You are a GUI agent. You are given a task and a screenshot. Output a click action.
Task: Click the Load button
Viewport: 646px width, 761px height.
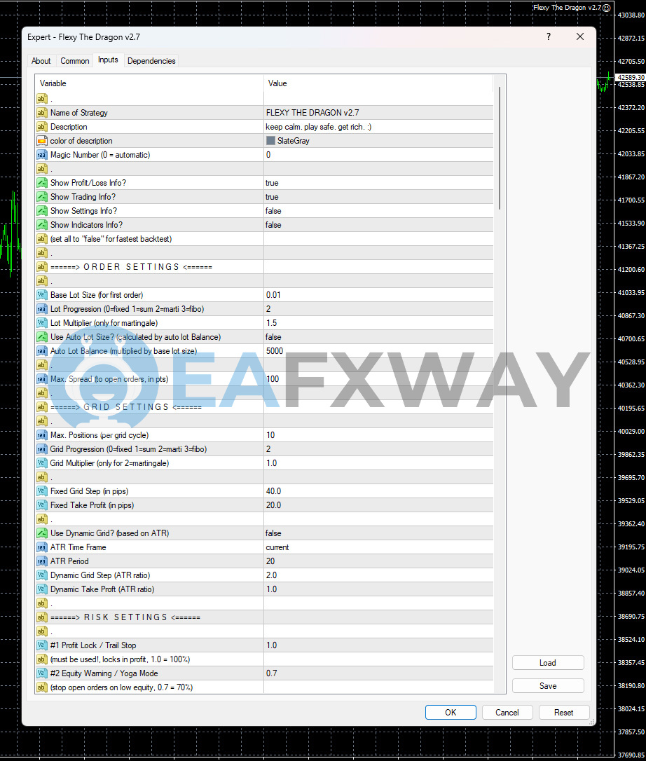[547, 663]
